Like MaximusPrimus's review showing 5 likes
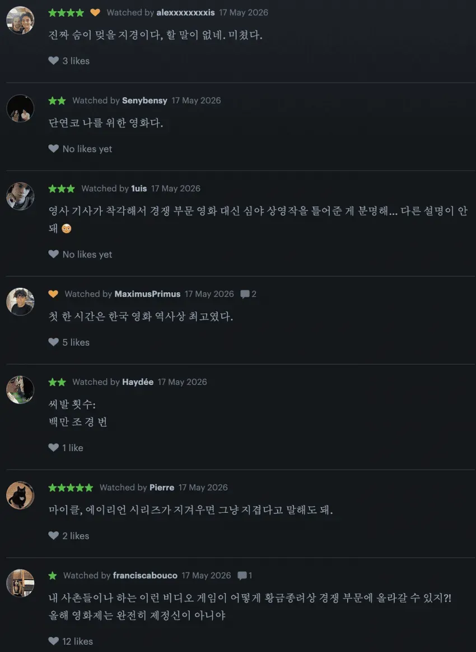 click(54, 342)
